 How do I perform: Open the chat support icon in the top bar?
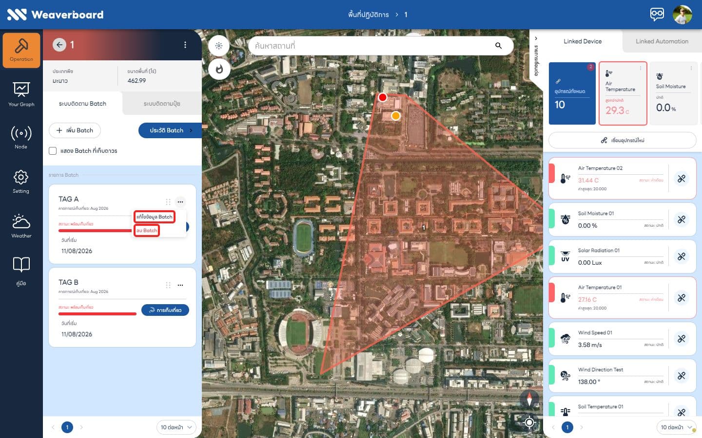657,14
